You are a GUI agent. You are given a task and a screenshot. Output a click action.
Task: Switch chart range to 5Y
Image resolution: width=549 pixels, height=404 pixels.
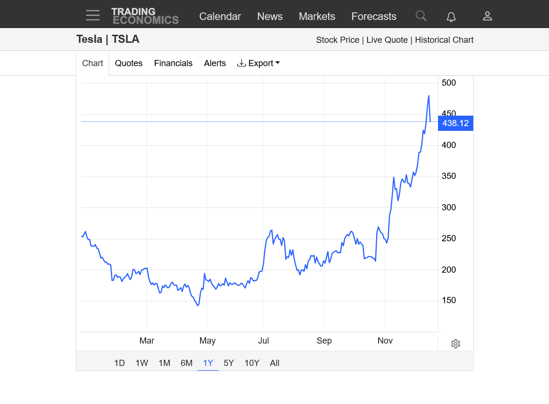coord(229,363)
